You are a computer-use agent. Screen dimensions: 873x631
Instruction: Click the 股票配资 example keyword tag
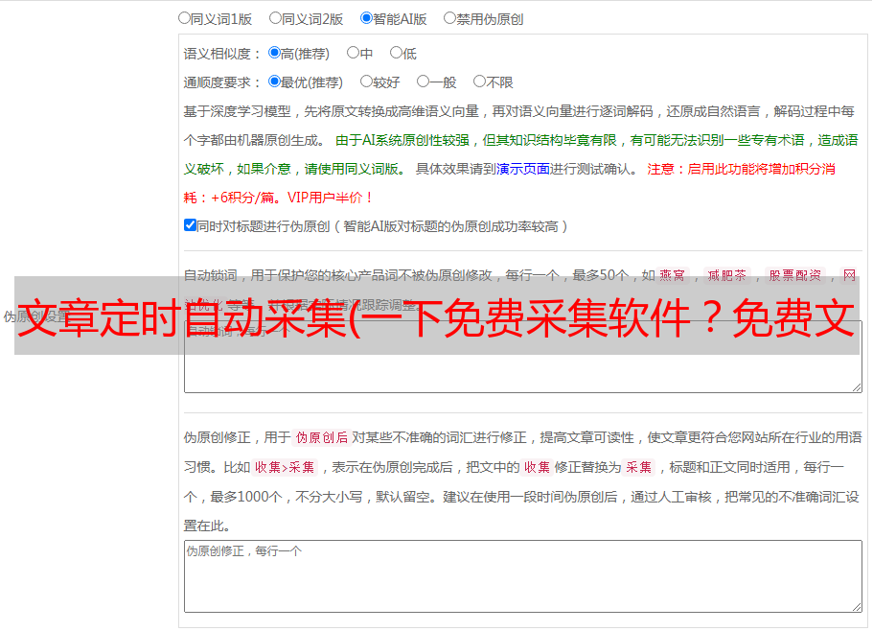point(795,275)
